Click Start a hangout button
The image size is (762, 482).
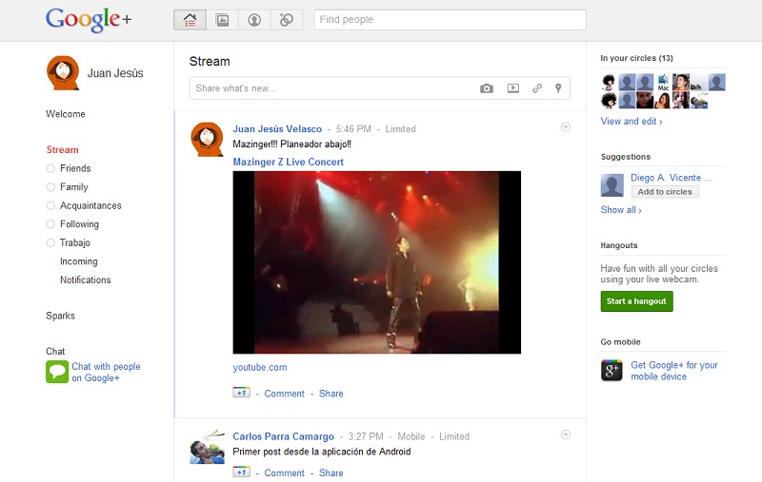(636, 301)
